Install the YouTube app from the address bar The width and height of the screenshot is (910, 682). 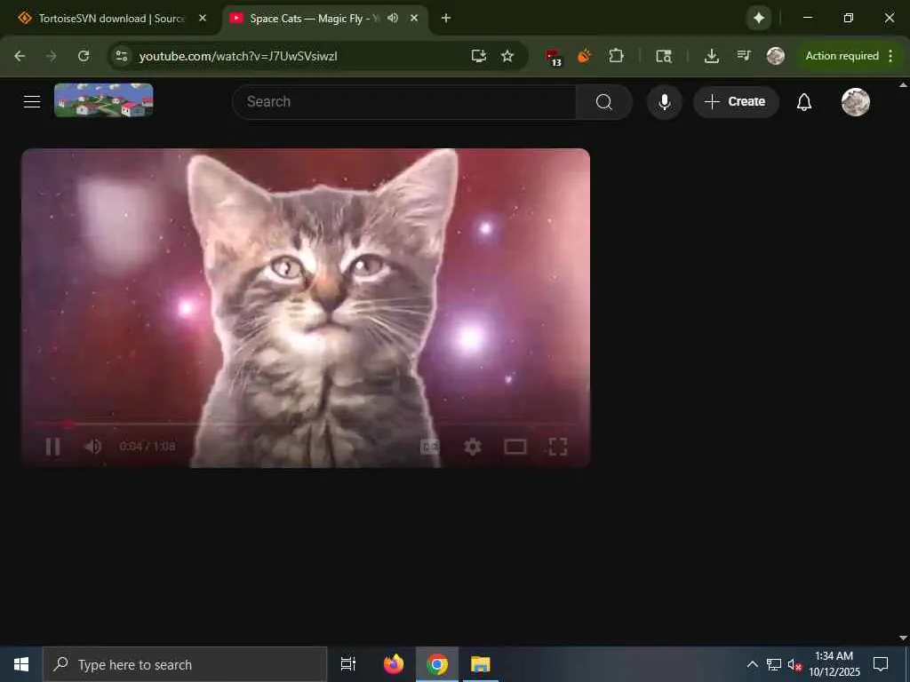(478, 56)
